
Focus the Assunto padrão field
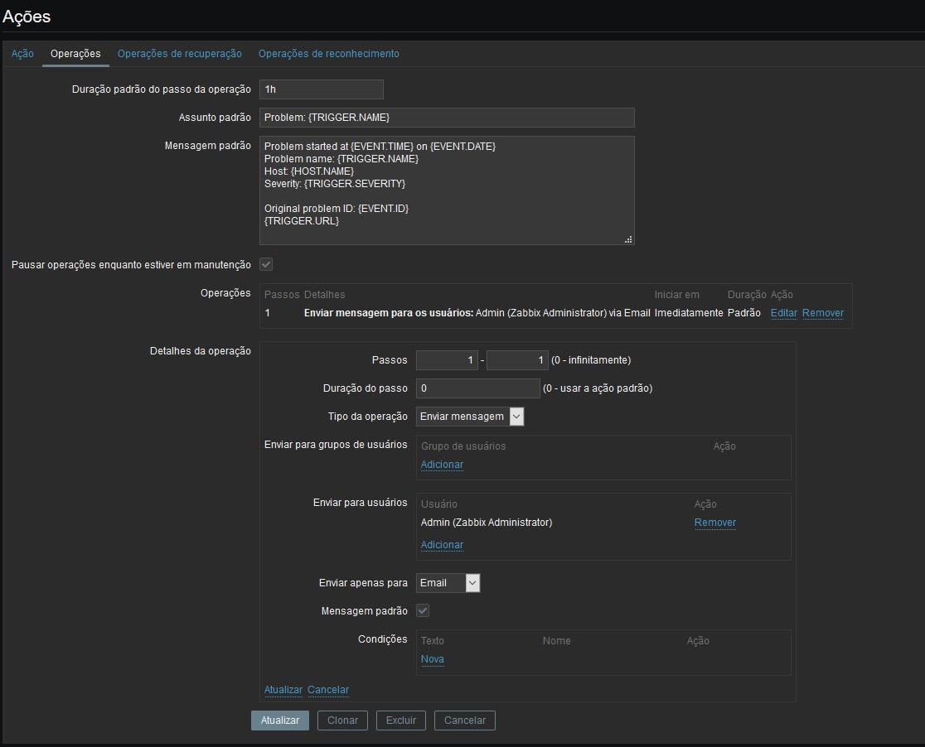tap(447, 118)
